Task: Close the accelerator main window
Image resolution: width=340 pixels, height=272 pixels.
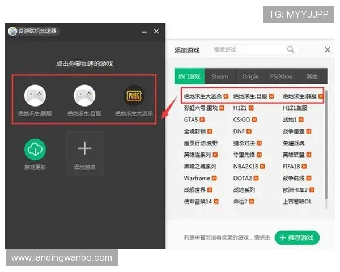Action: tap(156, 31)
